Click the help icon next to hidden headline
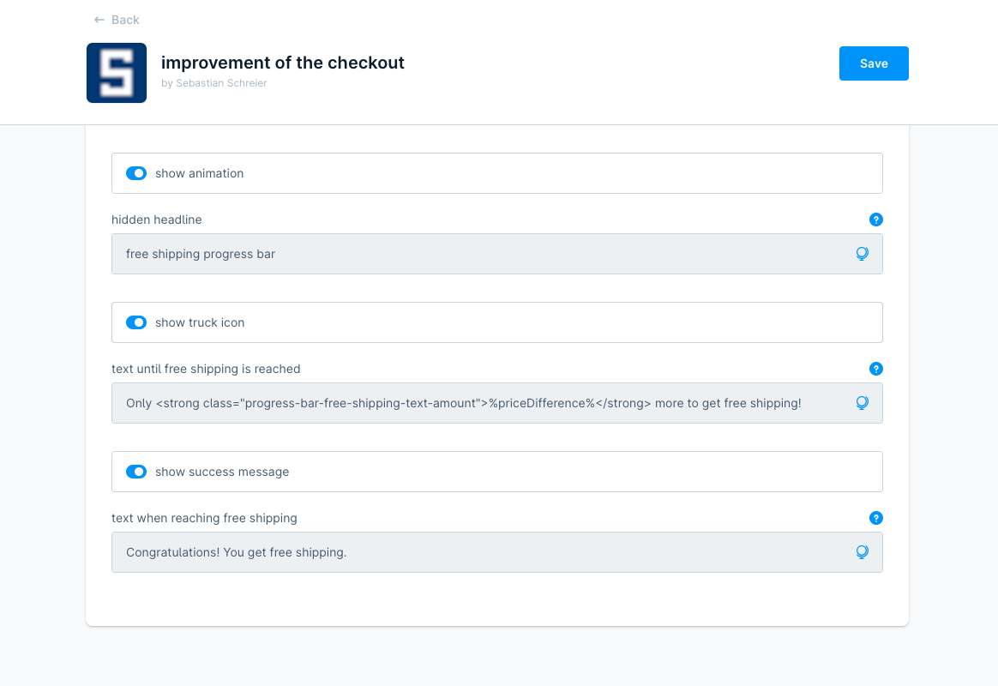This screenshot has height=686, width=998. [875, 220]
